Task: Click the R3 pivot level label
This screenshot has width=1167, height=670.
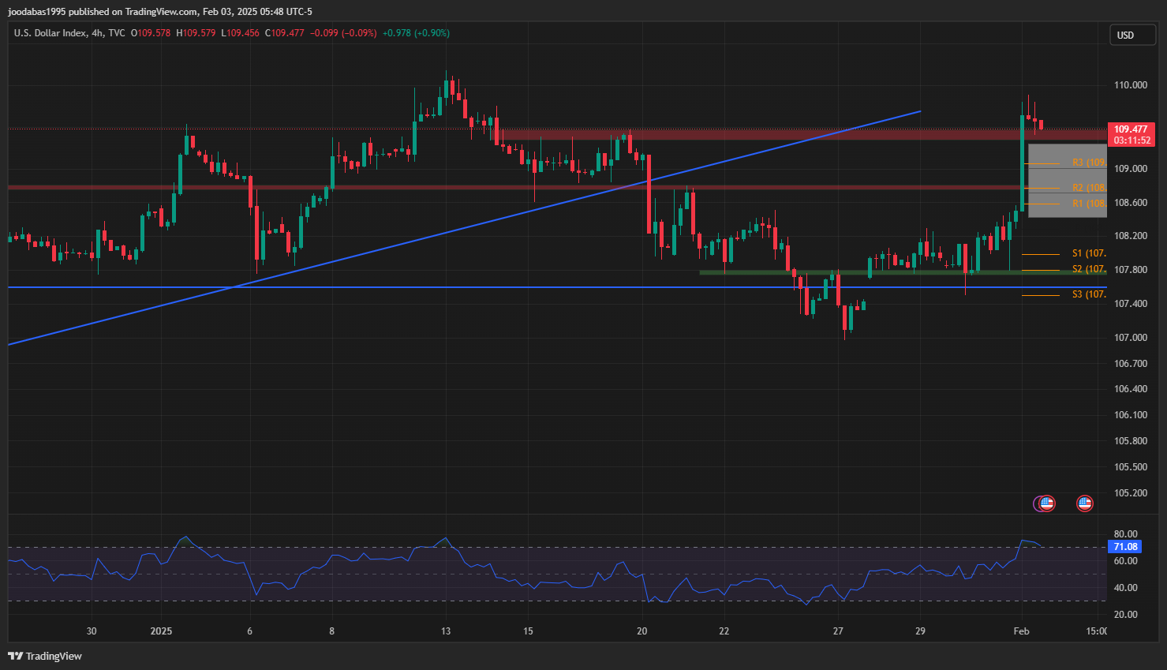Action: coord(1088,163)
